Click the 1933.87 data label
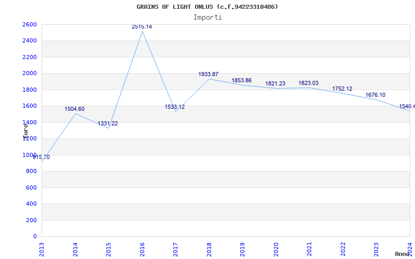This screenshot has height=259, width=415. tap(208, 75)
